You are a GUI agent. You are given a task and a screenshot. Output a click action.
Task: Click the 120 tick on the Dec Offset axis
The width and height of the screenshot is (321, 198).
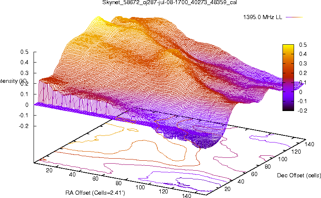point(296,152)
